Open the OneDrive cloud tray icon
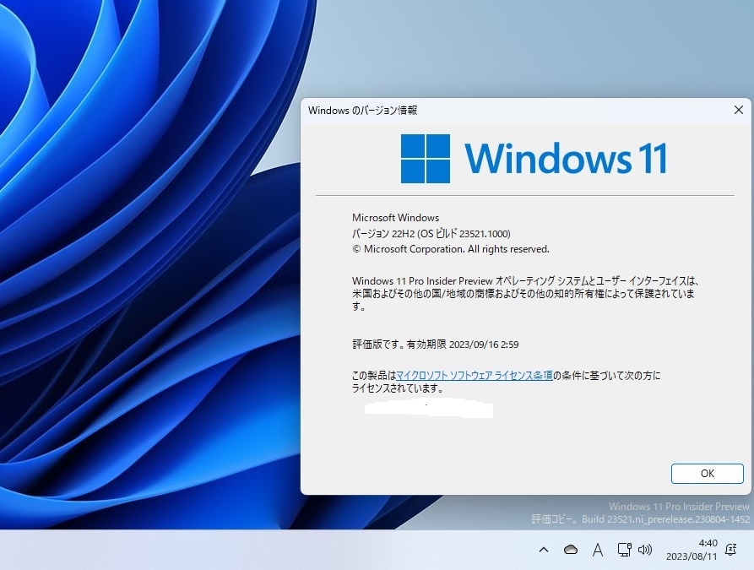Viewport: 754px width, 570px height. click(x=570, y=550)
